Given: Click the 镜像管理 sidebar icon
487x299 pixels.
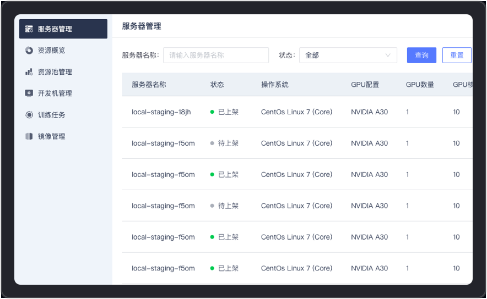Looking at the screenshot, I should click(x=29, y=136).
